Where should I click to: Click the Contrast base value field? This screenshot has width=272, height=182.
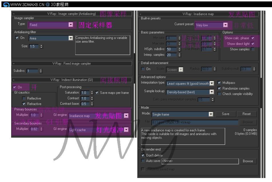pos(85,104)
